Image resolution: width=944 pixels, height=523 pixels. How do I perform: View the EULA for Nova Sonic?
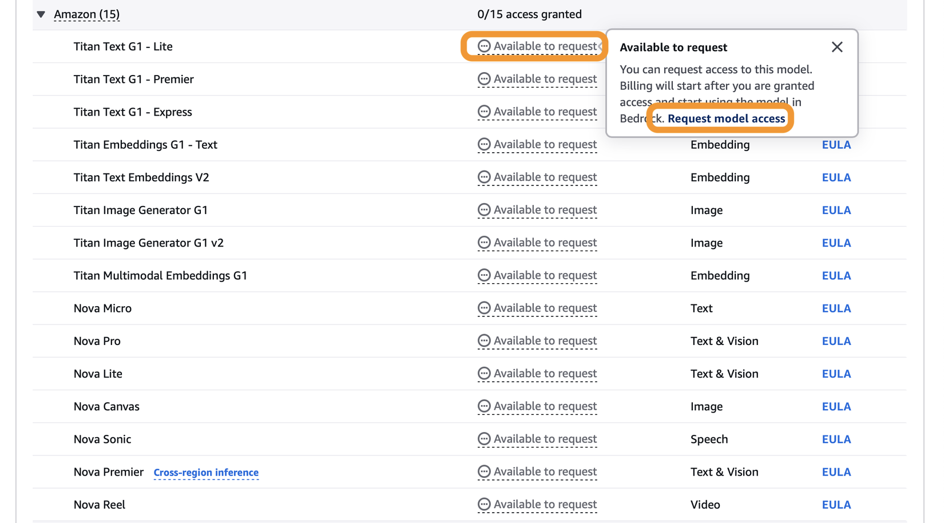pyautogui.click(x=836, y=439)
